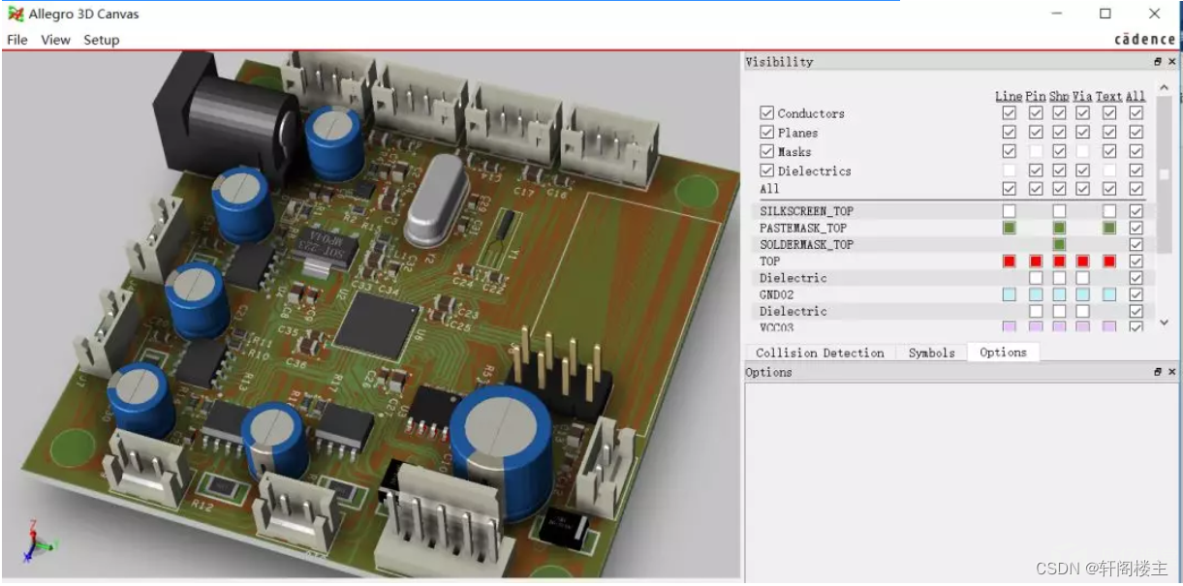Open the View menu
The height and width of the screenshot is (586, 1183).
pos(55,40)
